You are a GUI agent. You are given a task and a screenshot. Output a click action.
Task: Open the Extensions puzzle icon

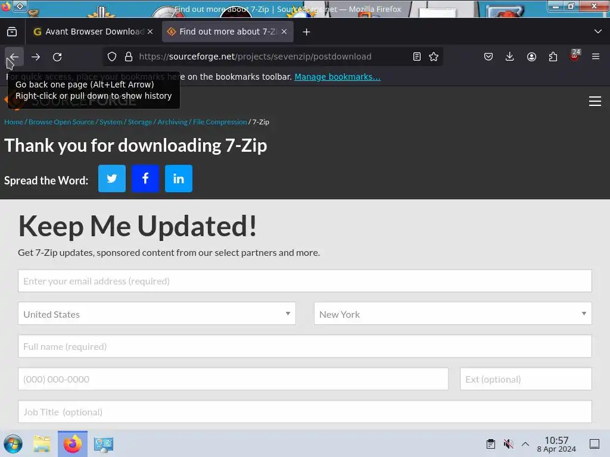553,57
